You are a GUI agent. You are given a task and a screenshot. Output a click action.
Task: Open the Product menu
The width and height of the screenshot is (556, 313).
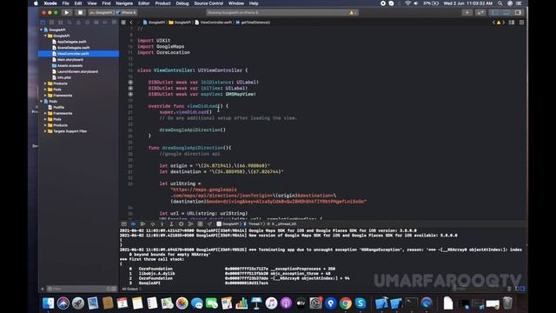tap(162, 3)
